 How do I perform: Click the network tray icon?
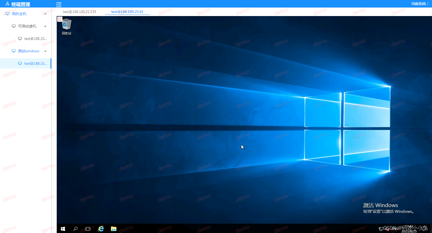tap(381, 229)
